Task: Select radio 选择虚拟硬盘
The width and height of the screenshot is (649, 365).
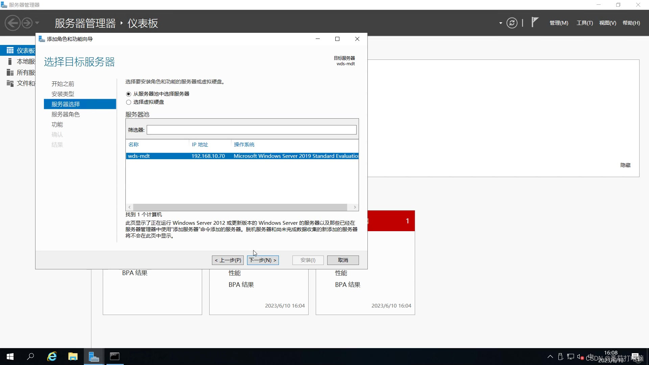Action: pos(128,102)
